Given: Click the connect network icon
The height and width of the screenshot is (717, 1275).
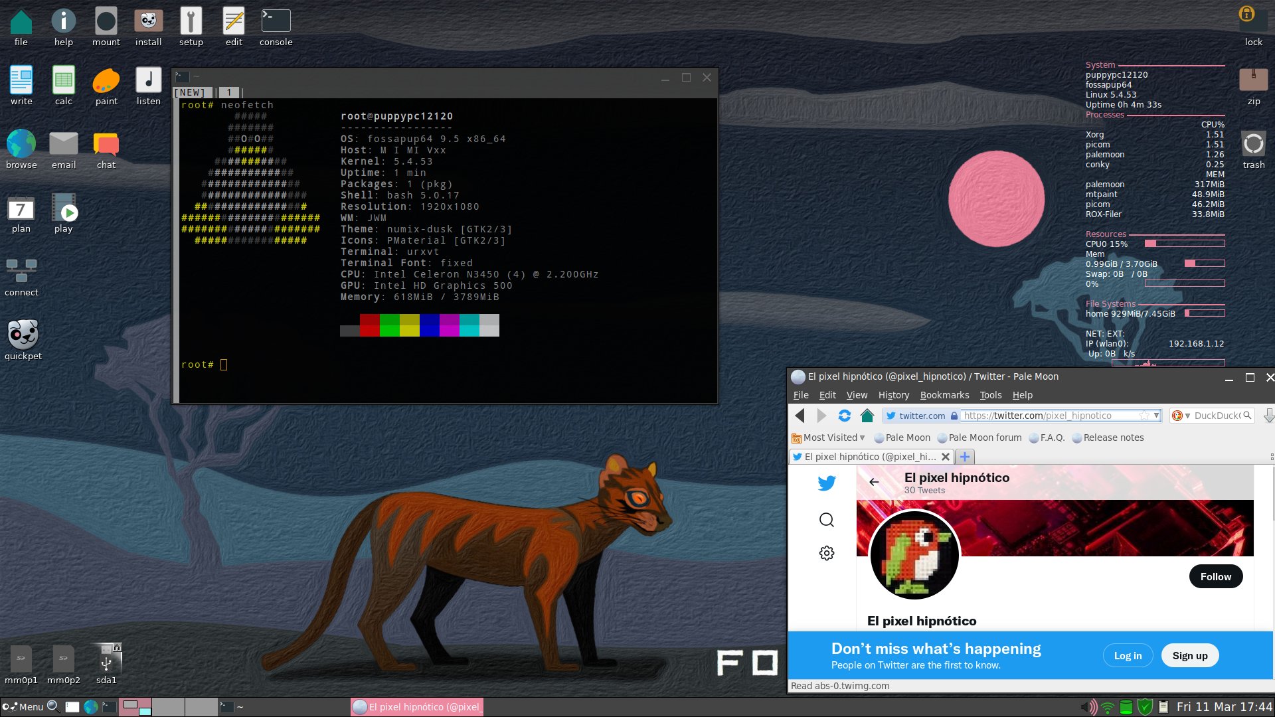Looking at the screenshot, I should 22,272.
